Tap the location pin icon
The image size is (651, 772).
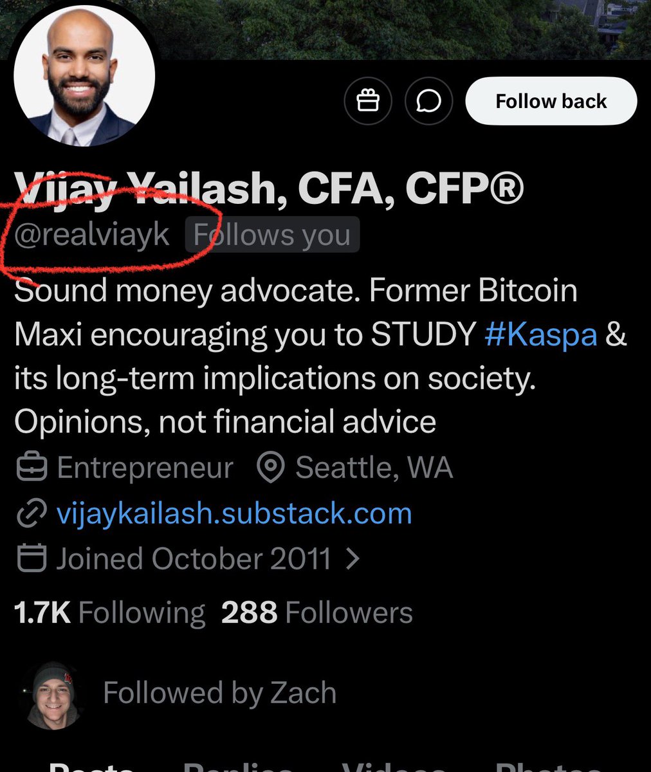pos(271,468)
